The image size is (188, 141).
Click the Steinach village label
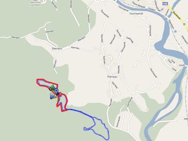click(57, 49)
